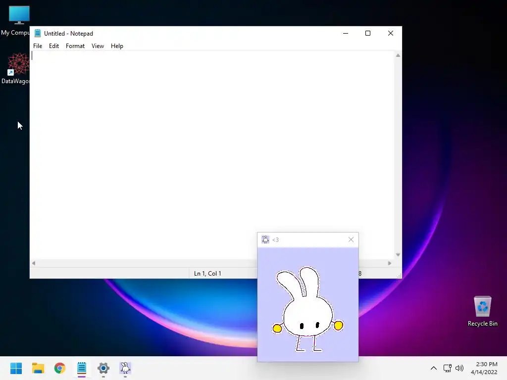Launch Google Chrome from the taskbar
507x380 pixels.
tap(60, 368)
